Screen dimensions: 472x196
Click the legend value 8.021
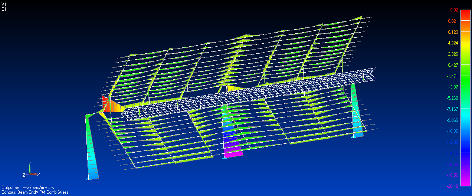tap(453, 21)
